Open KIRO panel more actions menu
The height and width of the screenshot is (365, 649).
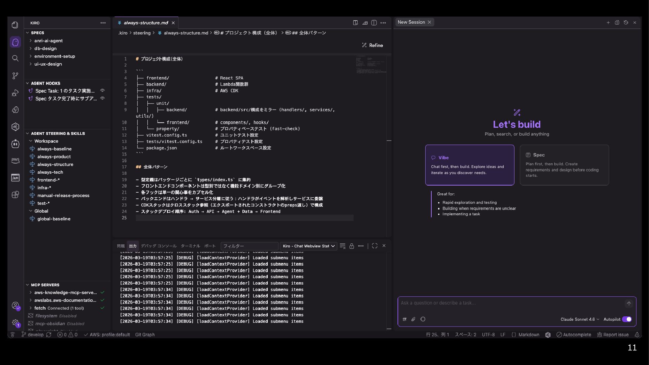103,23
